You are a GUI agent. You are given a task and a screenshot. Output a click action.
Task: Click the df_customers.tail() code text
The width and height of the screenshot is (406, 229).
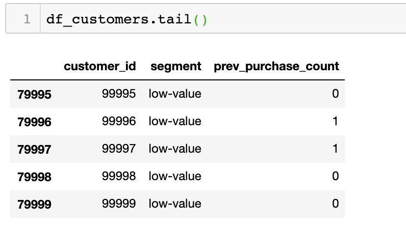click(x=126, y=20)
